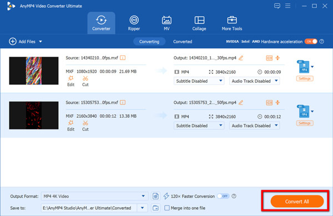This screenshot has width=333, height=216.
Task: Click 4K MP4 format icon, first file
Action: [304, 67]
